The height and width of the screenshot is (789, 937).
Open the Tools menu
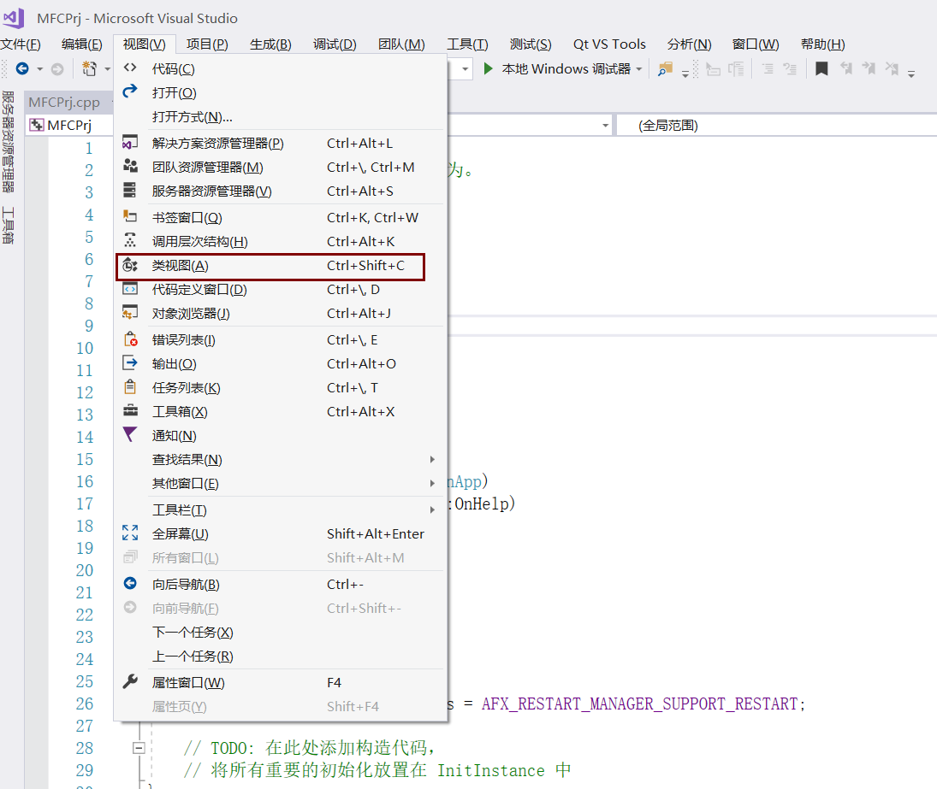[x=467, y=44]
